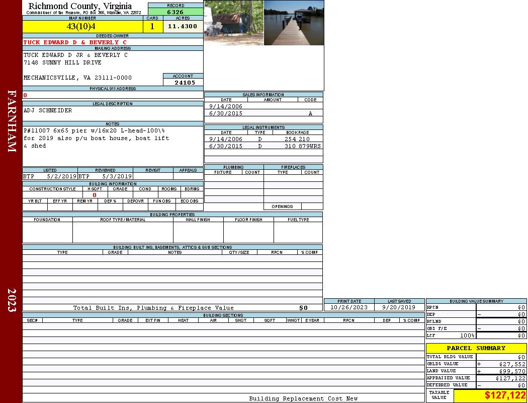Screen dimensions: 528x403
Task: Click the red deeded owner name
Action: (75, 42)
